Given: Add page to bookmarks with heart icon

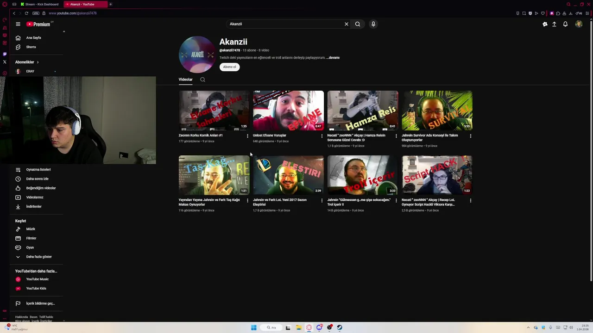Looking at the screenshot, I should click(x=543, y=13).
